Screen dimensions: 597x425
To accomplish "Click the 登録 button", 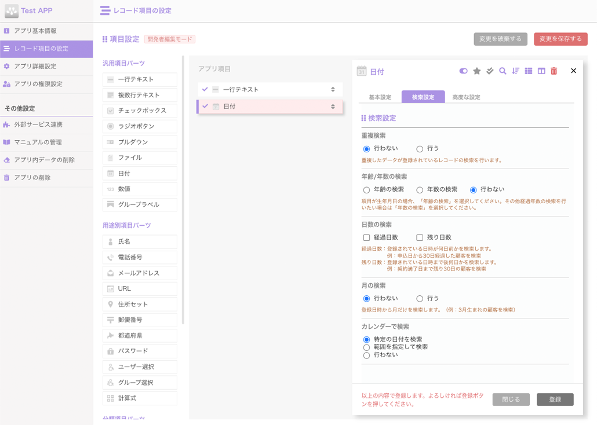I will [x=555, y=400].
